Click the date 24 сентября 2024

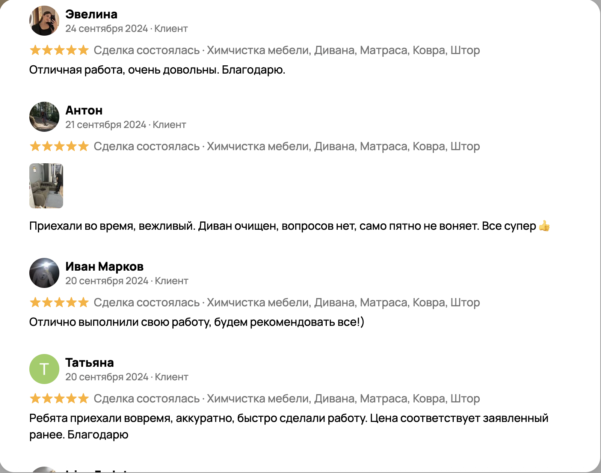[x=107, y=29]
